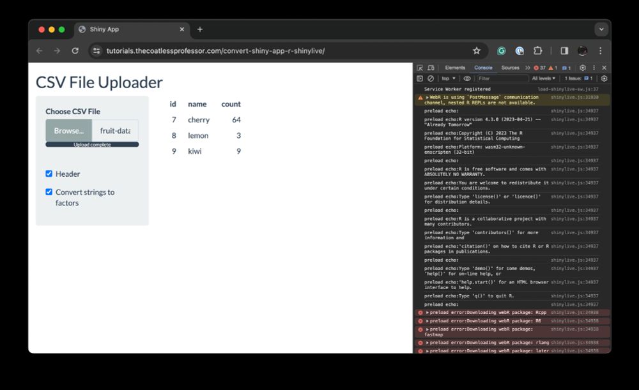Clear the console with the ⊘ icon
The image size is (639, 390).
pos(431,78)
